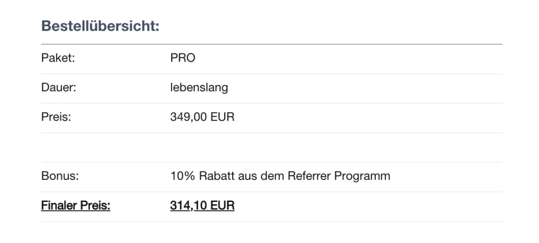Click the word "Programm" in bonus row
Viewport: 539px width, 243px height.
362,176
